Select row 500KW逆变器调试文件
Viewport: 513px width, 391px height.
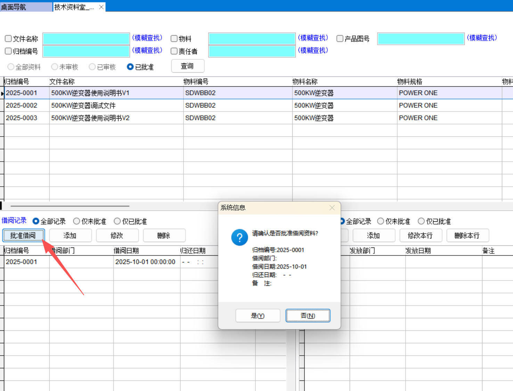pyautogui.click(x=83, y=105)
